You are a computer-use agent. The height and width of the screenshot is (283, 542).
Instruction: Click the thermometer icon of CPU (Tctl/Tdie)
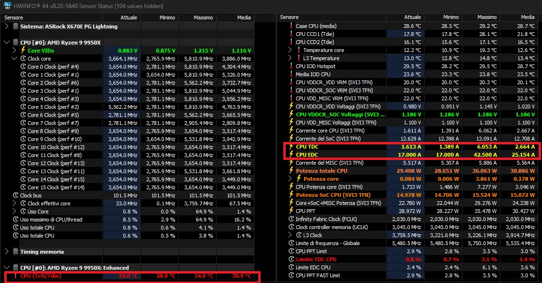[15, 276]
